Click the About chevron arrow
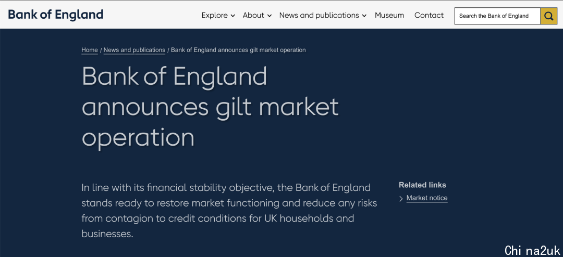 (270, 16)
